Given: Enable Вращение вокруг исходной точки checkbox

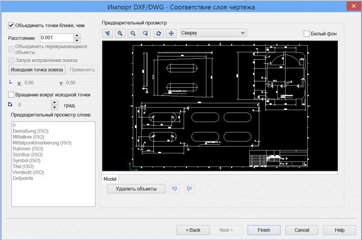Looking at the screenshot, I should tap(11, 95).
